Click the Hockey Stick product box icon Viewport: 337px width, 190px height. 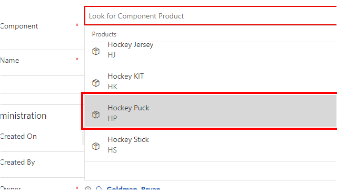tap(96, 146)
